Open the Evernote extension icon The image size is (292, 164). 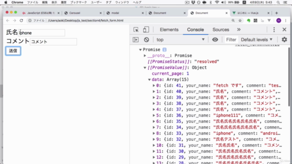(248, 20)
